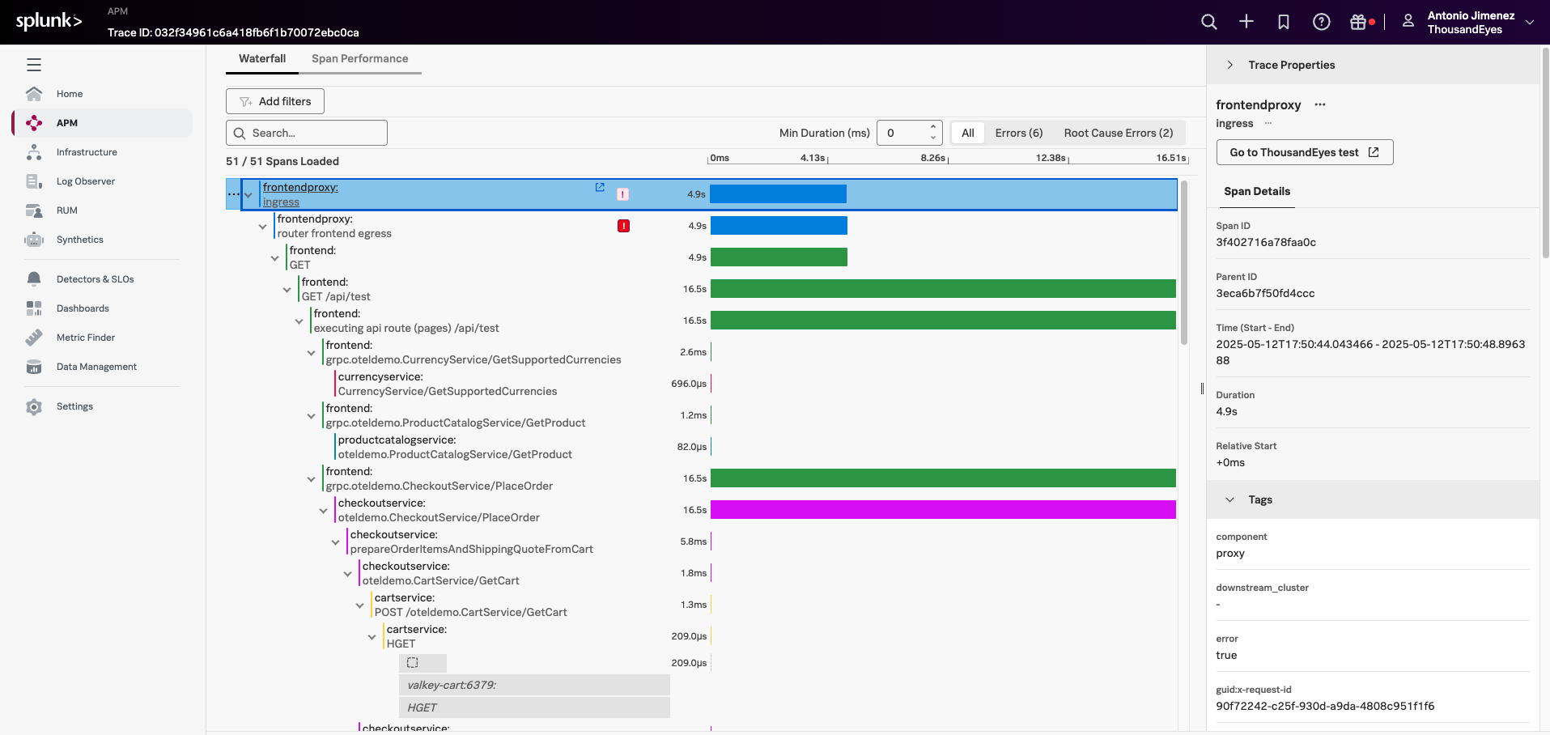Select APM in the left sidebar
Image resolution: width=1550 pixels, height=735 pixels.
pyautogui.click(x=68, y=123)
